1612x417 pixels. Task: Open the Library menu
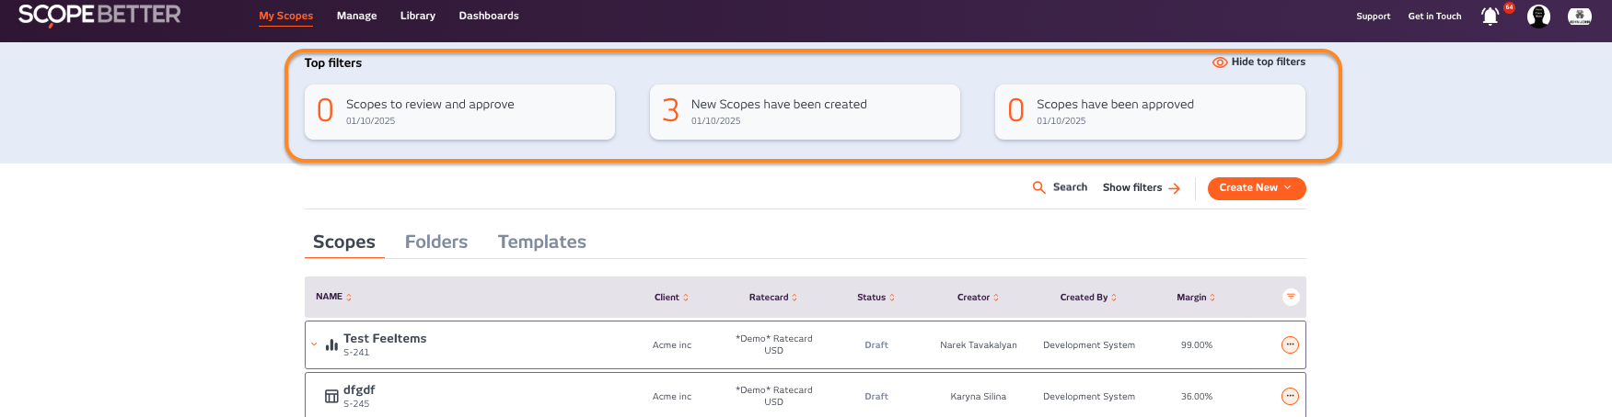417,17
